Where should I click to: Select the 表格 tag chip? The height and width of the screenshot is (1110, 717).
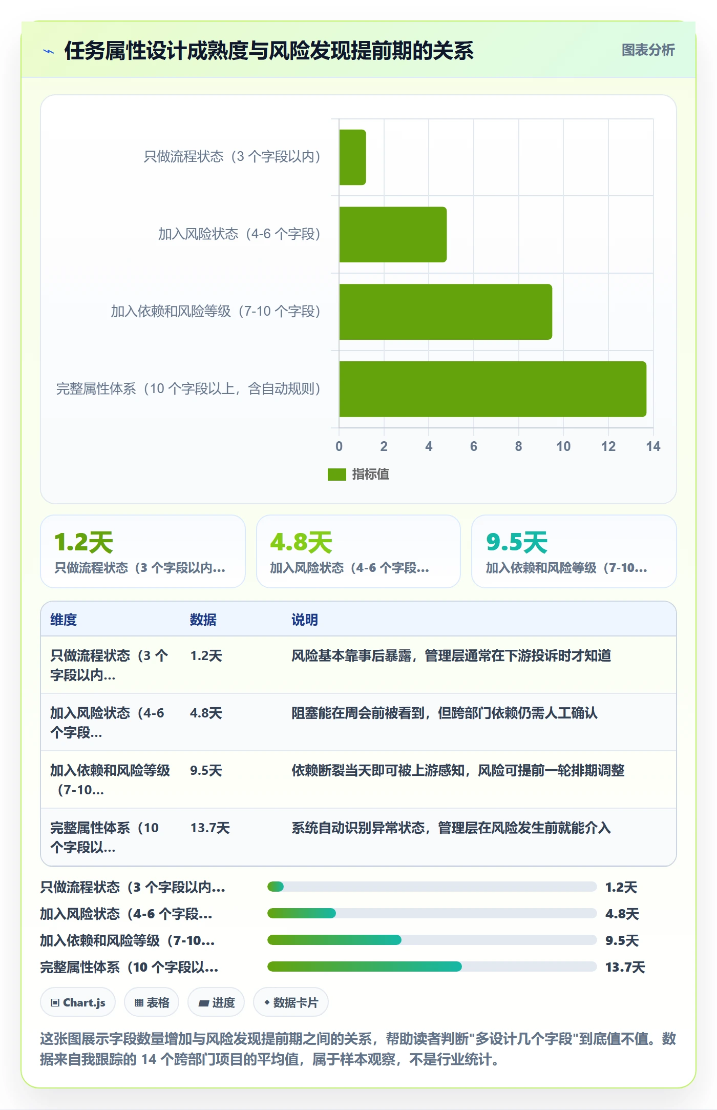[x=152, y=1002]
